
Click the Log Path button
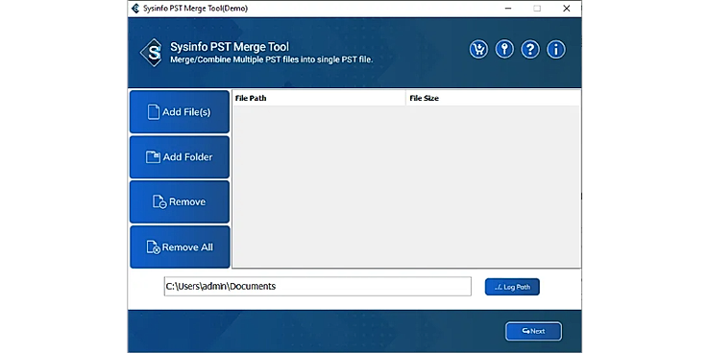pyautogui.click(x=512, y=287)
